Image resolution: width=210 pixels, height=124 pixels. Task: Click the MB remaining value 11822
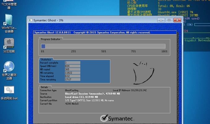[x=72, y=73]
